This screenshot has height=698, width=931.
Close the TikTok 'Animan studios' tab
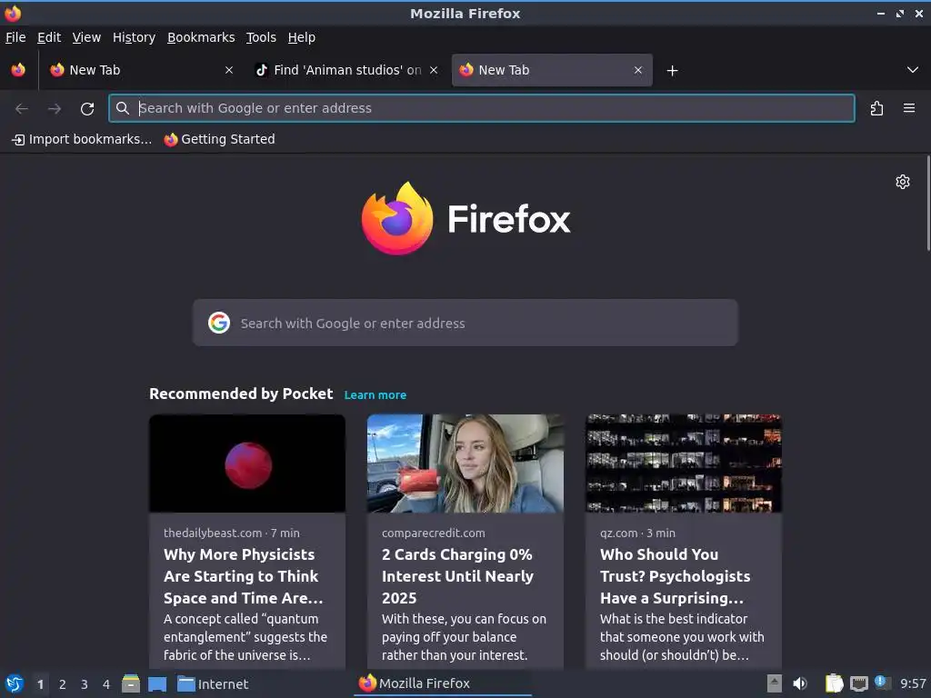pyautogui.click(x=434, y=70)
